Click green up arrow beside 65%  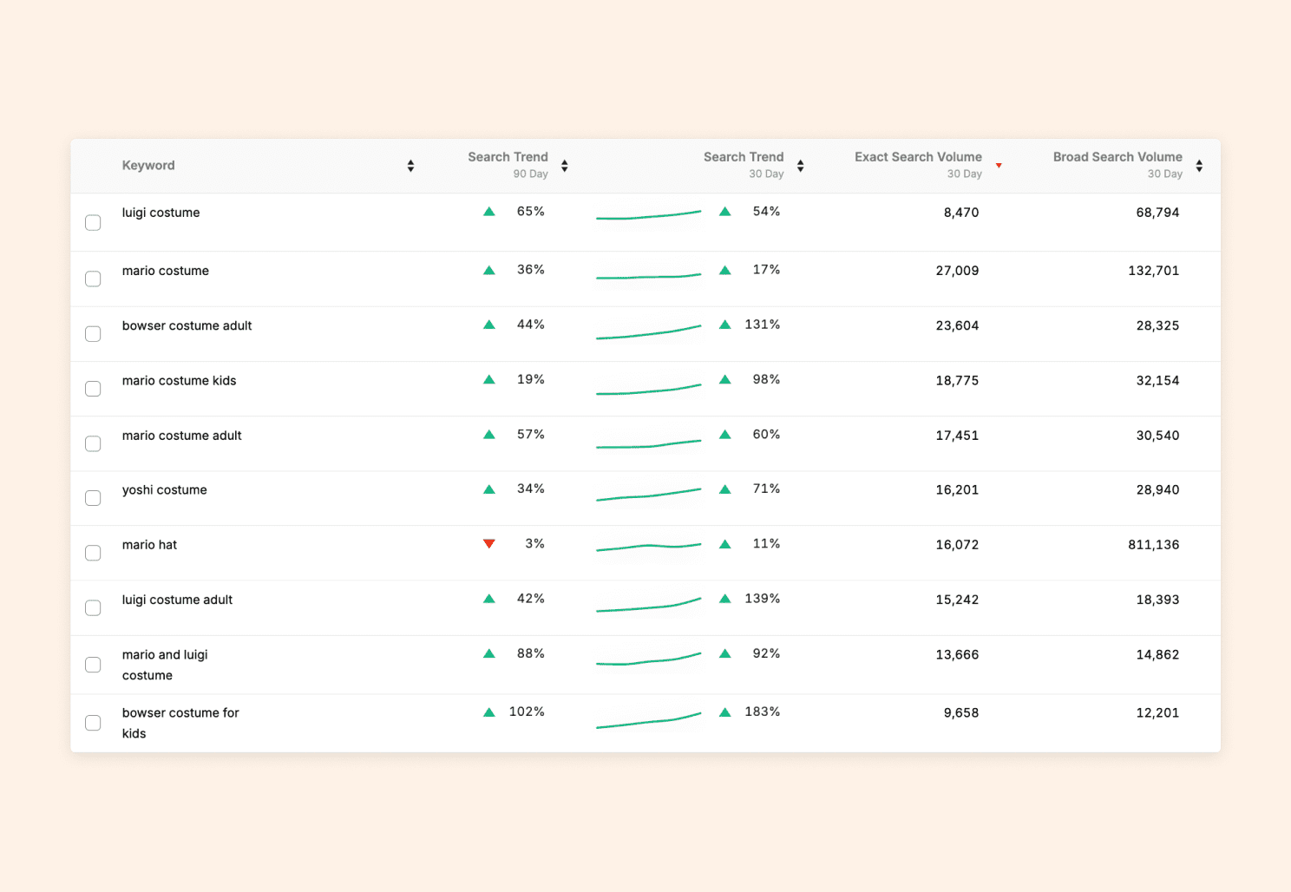(489, 212)
